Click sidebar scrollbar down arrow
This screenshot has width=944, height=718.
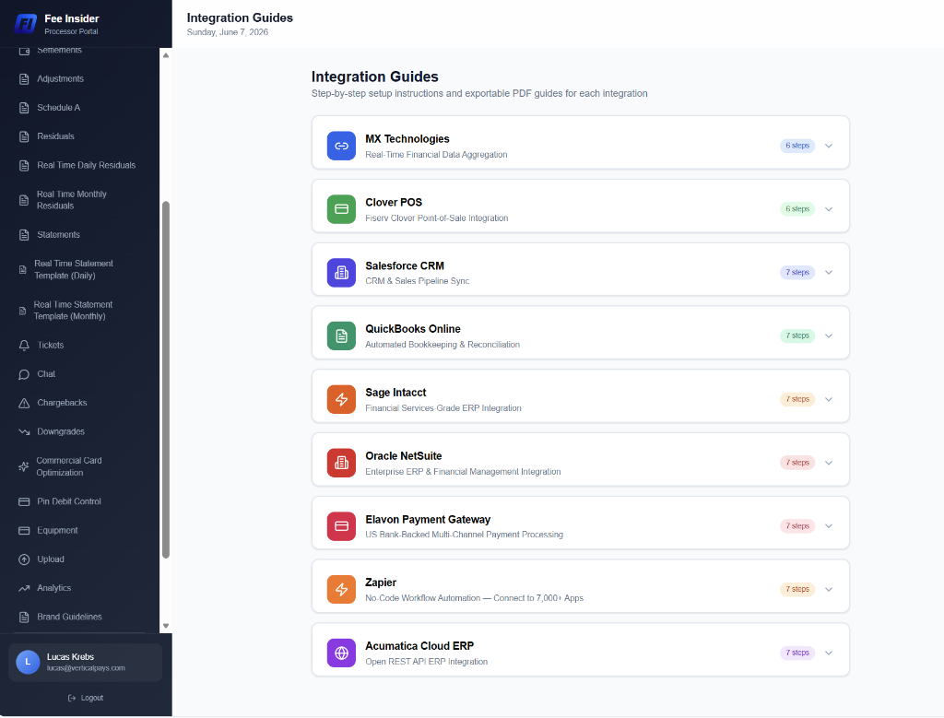click(x=166, y=626)
